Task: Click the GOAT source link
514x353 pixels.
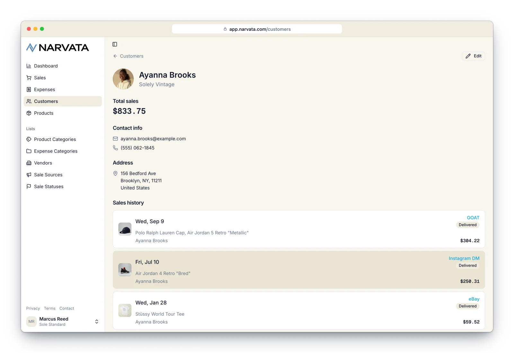Action: coord(473,218)
